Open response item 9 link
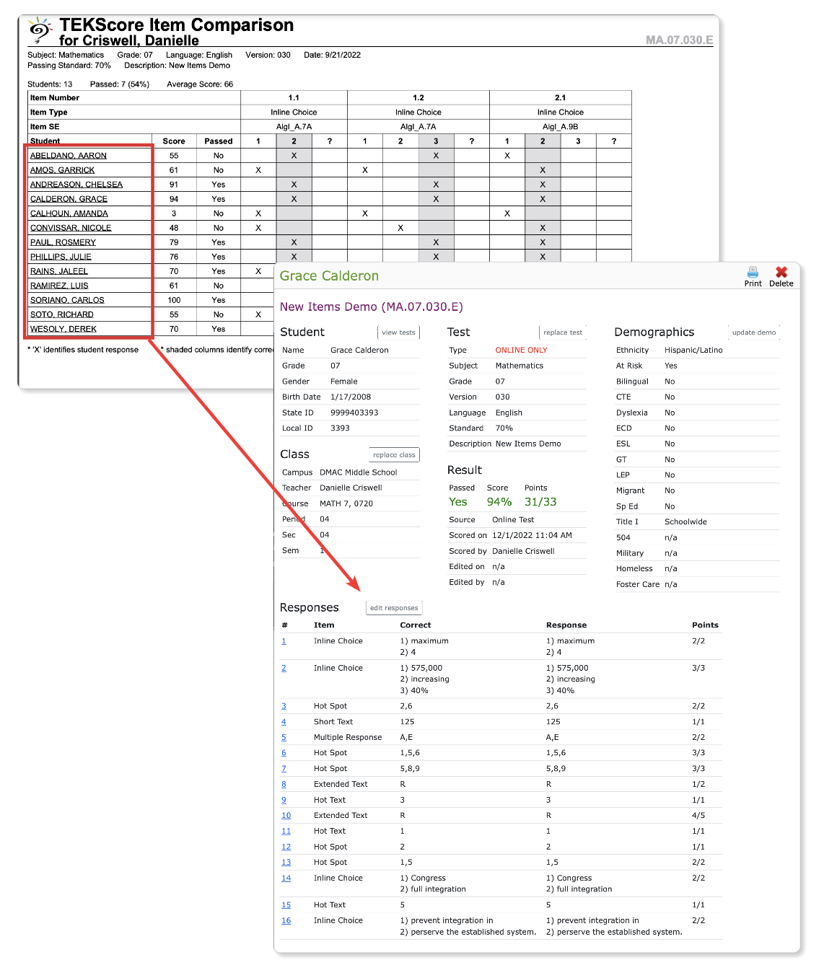Viewport: 824px width, 965px height. 284,801
